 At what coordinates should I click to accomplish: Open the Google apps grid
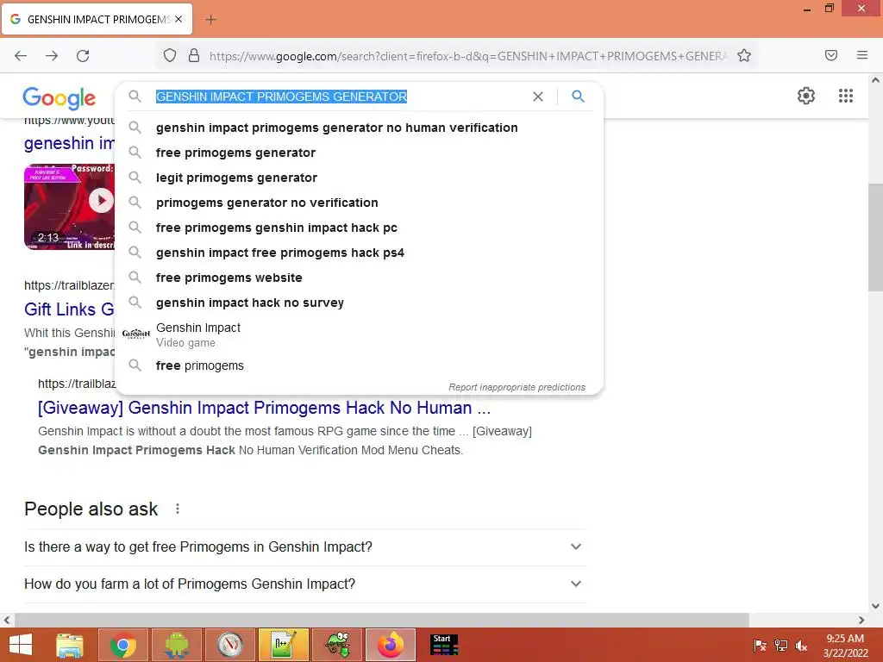click(x=845, y=96)
